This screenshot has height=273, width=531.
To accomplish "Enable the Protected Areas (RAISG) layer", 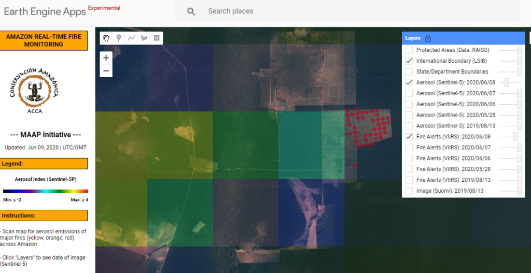I will click(x=409, y=50).
